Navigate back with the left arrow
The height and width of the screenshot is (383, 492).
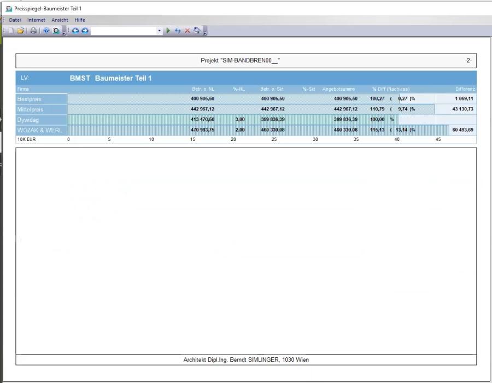pos(75,31)
